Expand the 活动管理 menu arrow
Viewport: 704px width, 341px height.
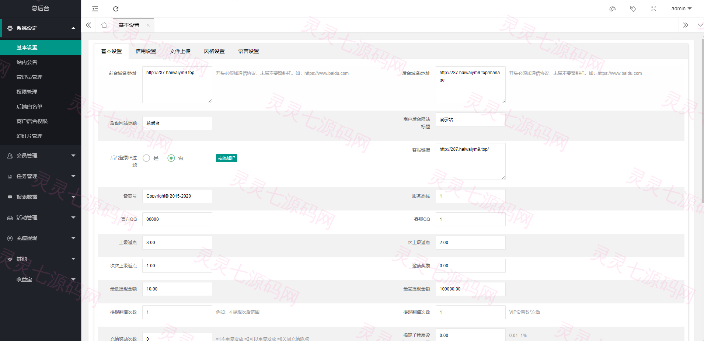click(73, 218)
